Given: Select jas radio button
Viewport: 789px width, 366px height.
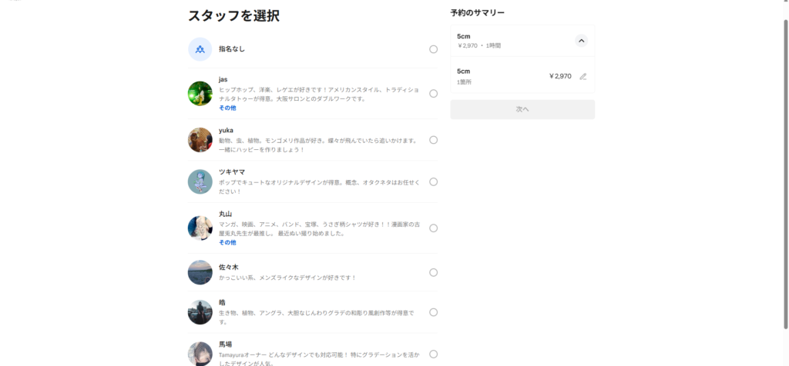Looking at the screenshot, I should 433,94.
